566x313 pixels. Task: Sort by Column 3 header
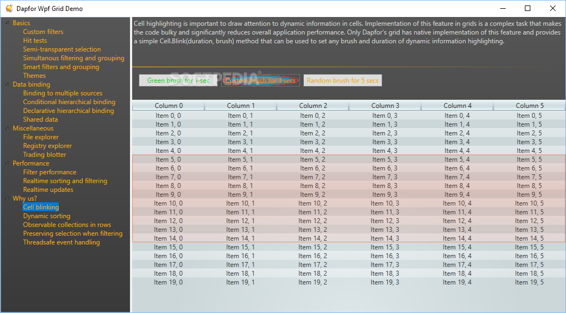coord(385,106)
